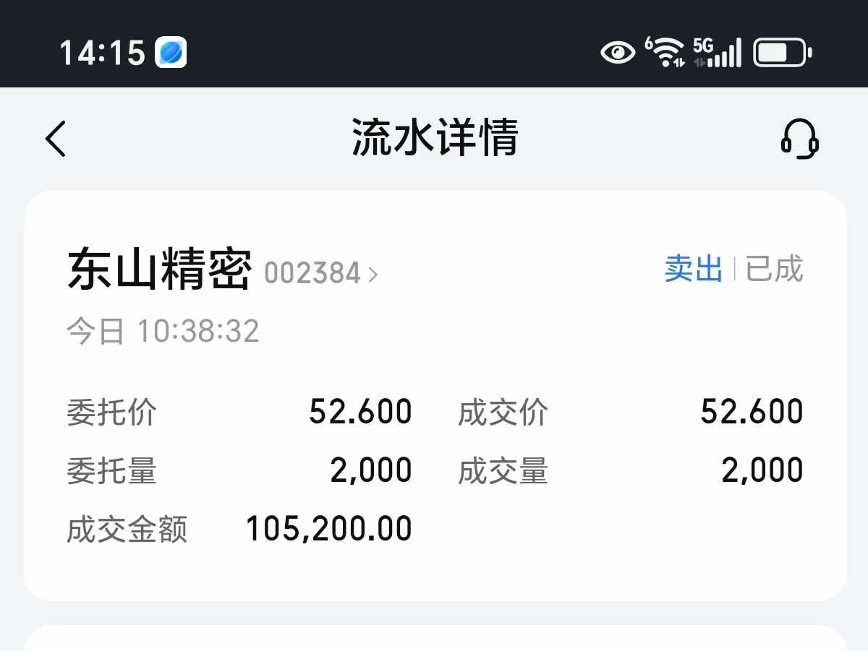The height and width of the screenshot is (651, 868).
Task: Open 东山精密 stock name link
Action: pyautogui.click(x=160, y=270)
